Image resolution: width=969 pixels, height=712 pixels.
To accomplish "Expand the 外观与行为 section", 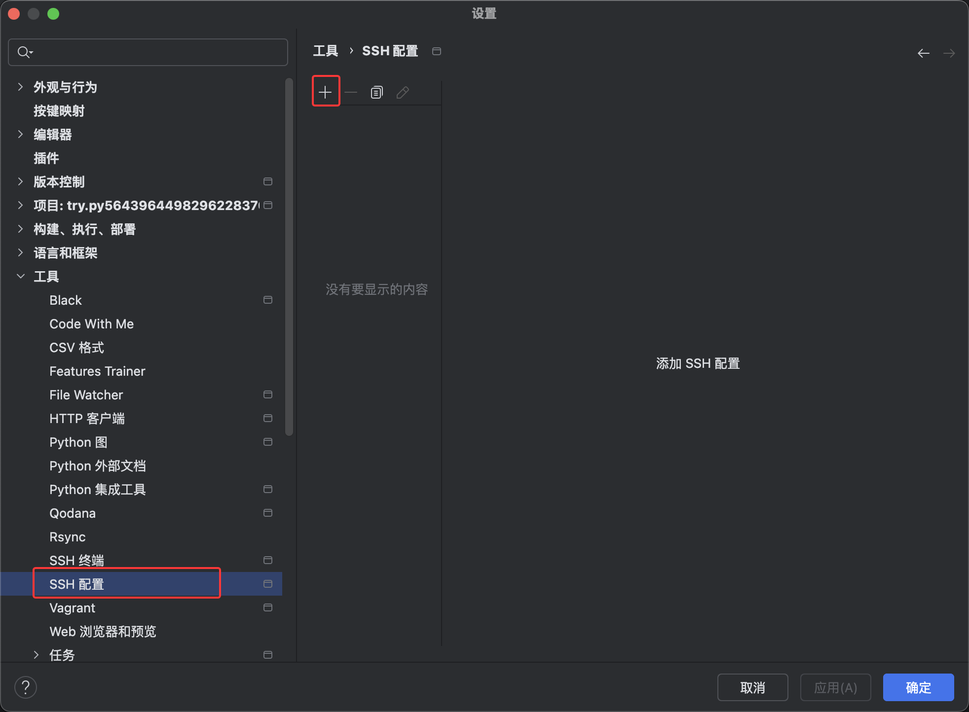I will (20, 87).
